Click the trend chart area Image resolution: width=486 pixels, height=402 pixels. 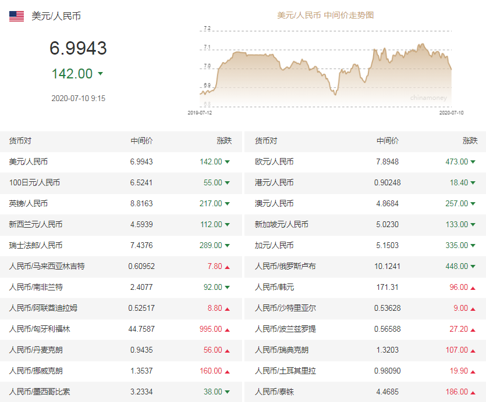click(326, 69)
